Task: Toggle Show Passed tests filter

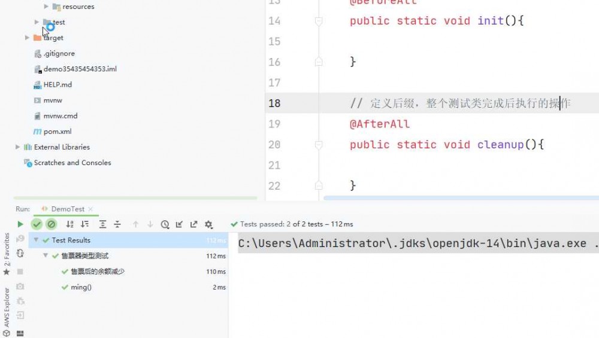Action: click(37, 224)
